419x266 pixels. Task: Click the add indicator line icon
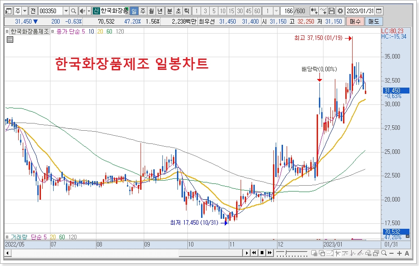point(323,11)
